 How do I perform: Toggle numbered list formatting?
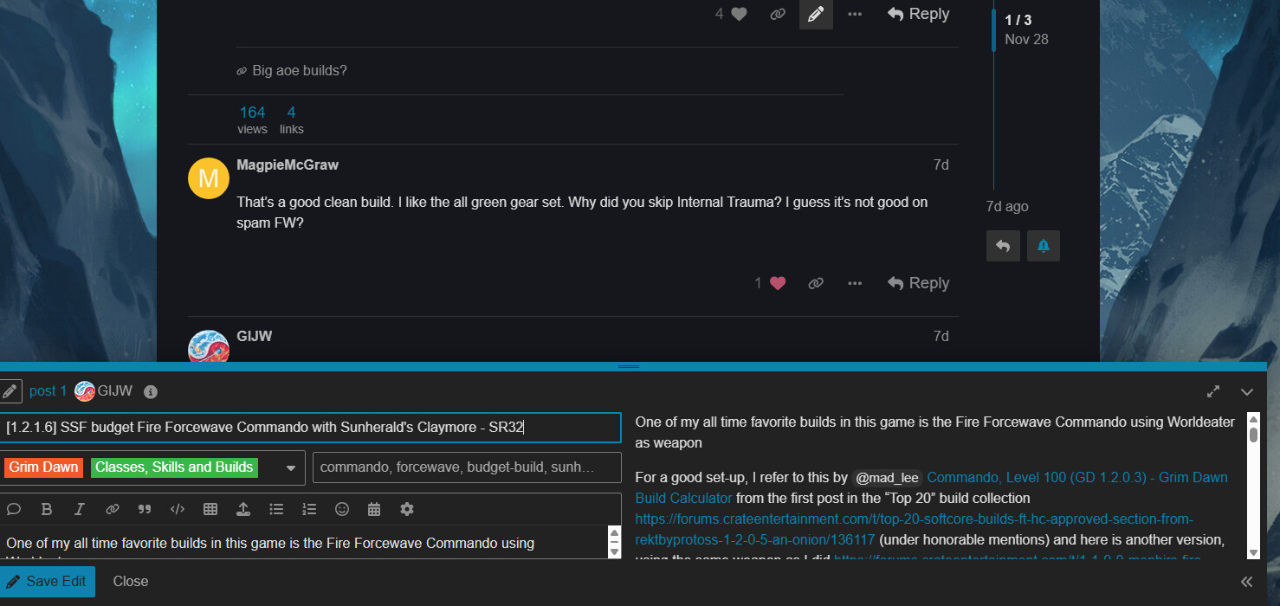click(x=309, y=509)
